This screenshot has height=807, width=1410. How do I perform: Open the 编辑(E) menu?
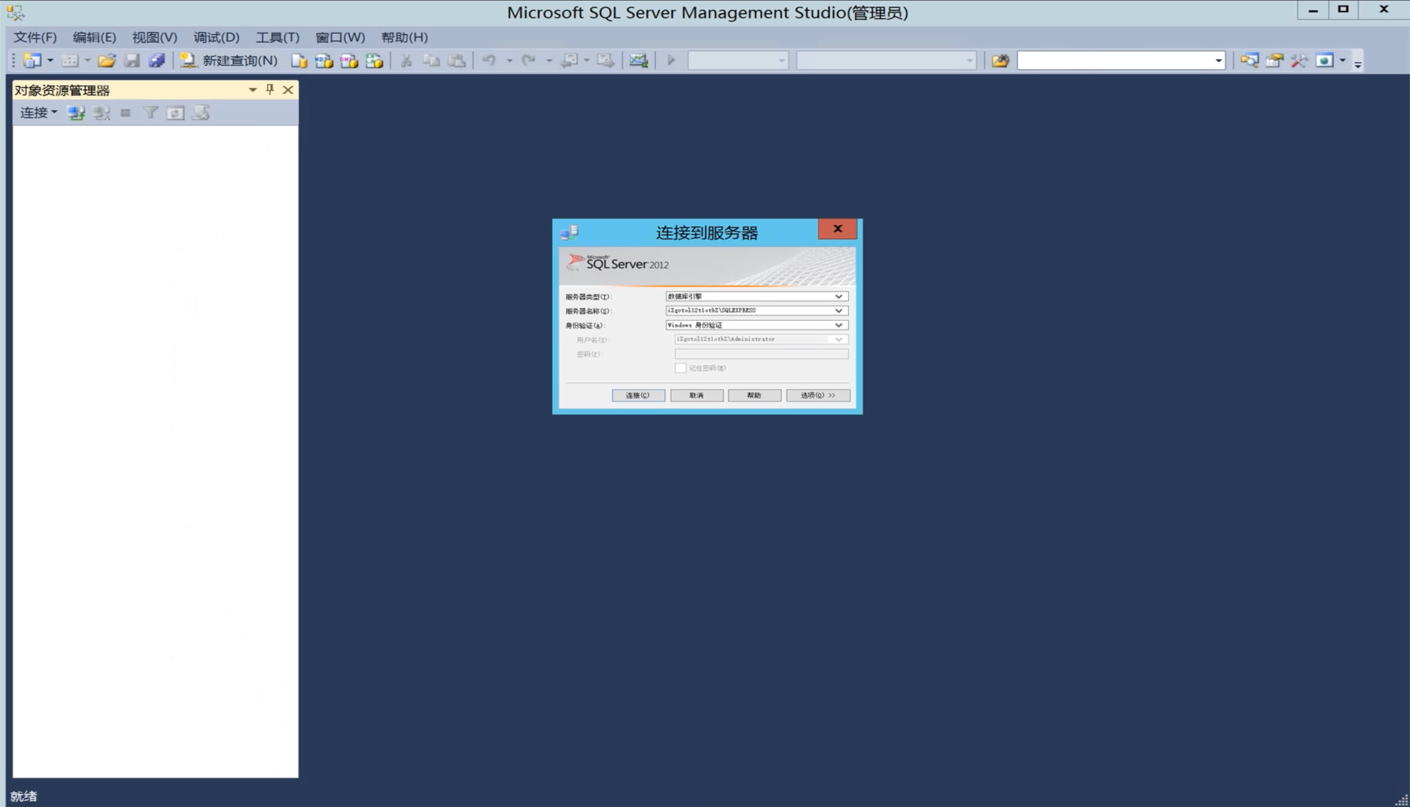click(95, 38)
